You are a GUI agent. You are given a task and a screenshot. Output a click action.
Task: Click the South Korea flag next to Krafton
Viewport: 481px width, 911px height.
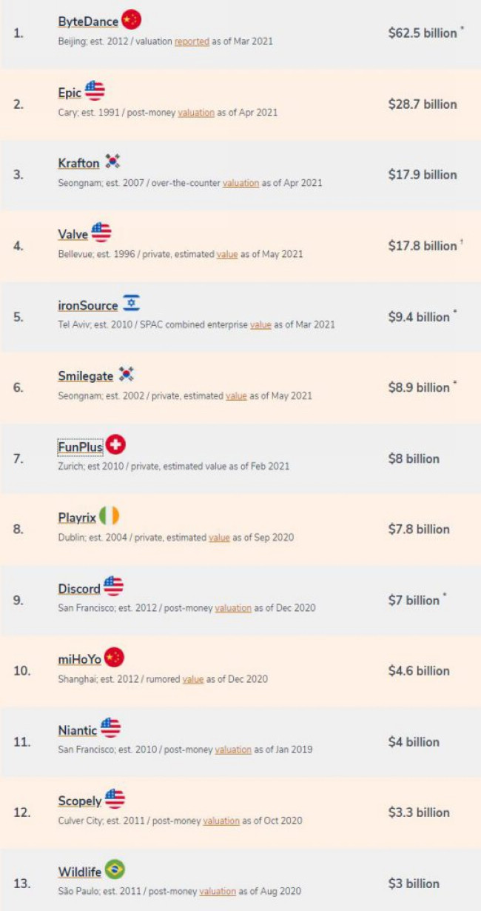coord(112,161)
